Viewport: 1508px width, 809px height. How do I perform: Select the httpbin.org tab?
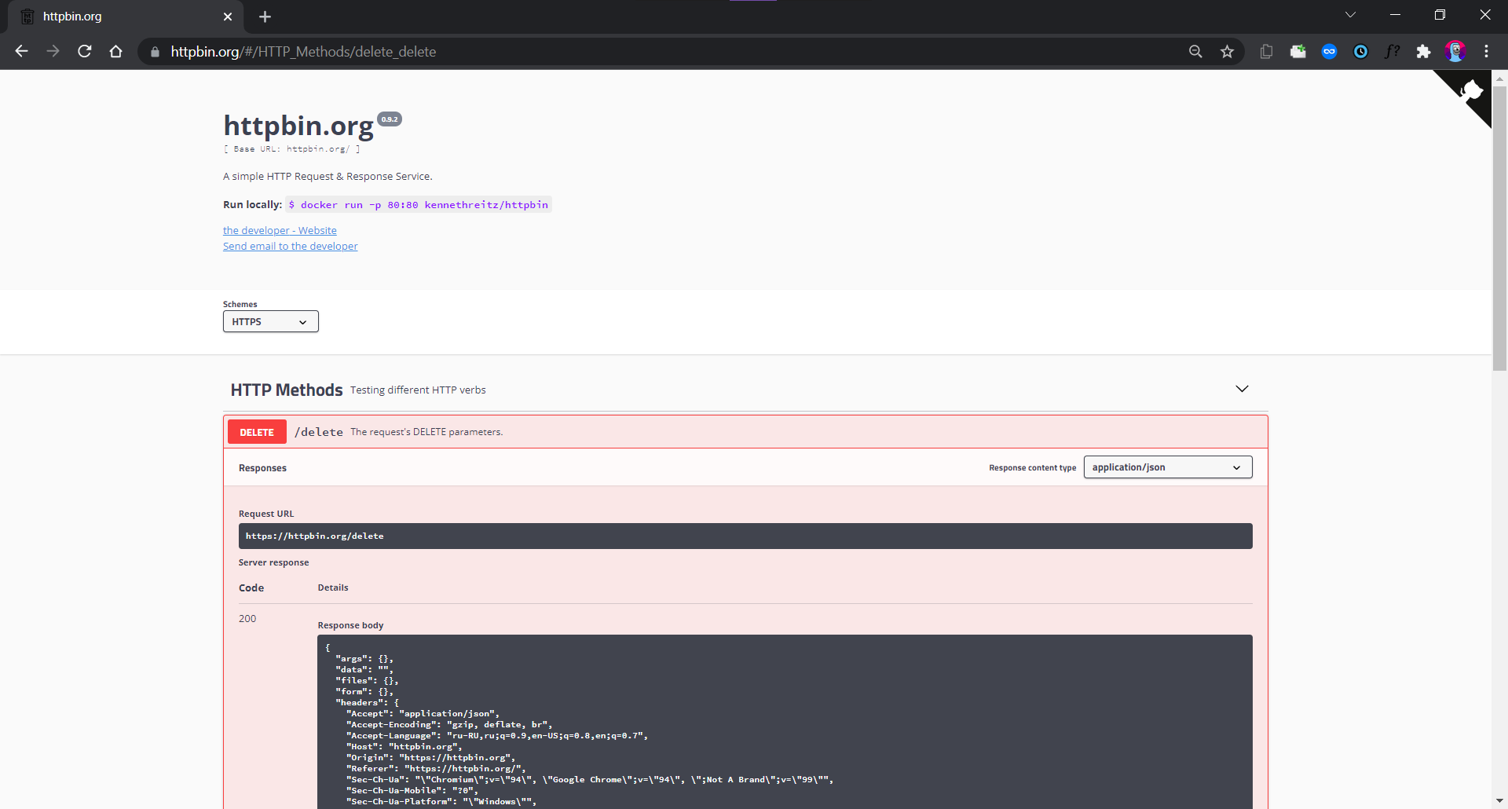coord(126,16)
